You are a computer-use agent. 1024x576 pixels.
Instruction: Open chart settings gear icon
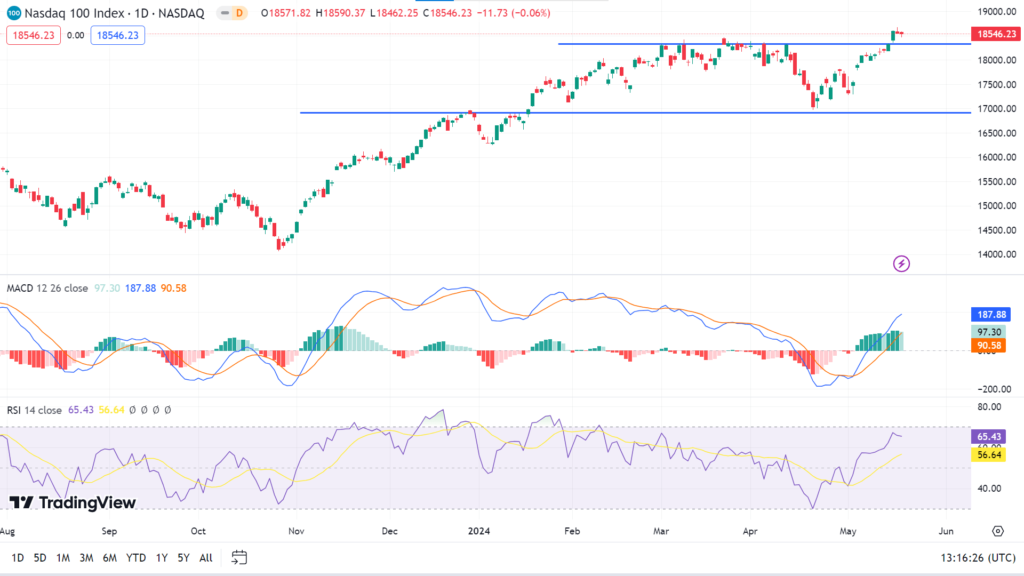[997, 531]
